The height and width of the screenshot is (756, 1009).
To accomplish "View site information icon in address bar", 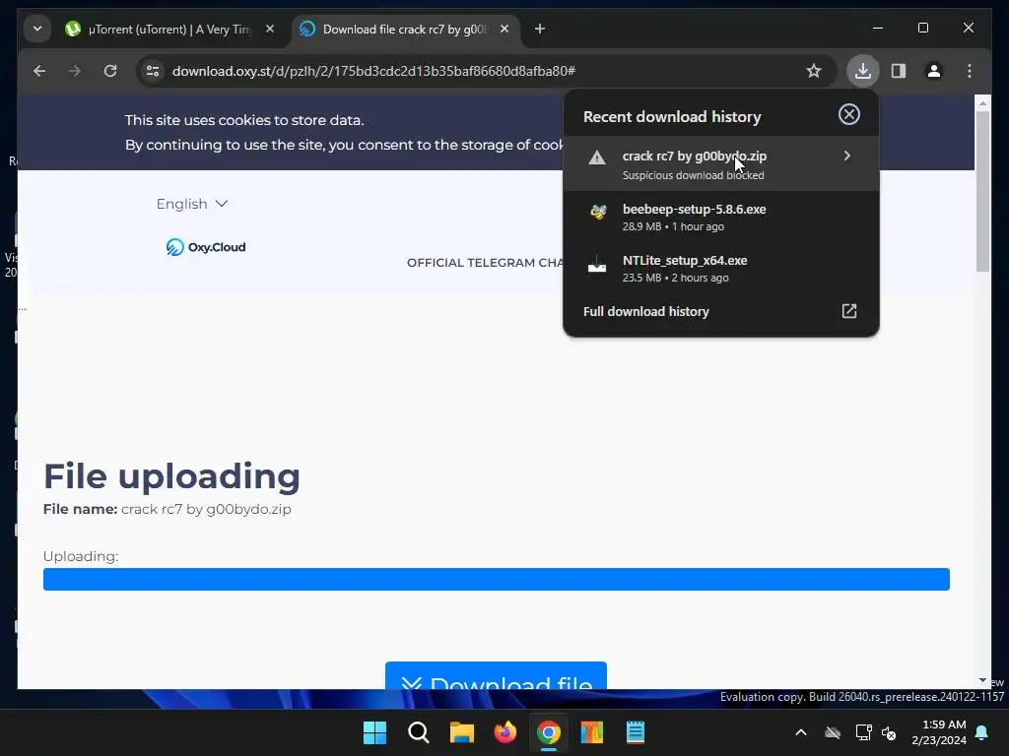I will (x=153, y=71).
